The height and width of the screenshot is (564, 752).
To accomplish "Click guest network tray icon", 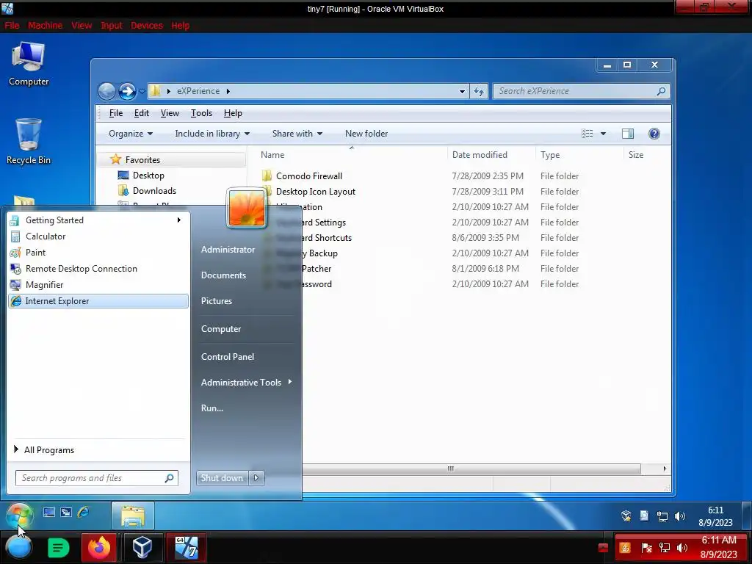I will [662, 516].
